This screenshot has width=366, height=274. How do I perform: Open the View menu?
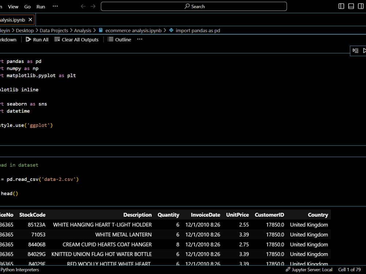13,7
